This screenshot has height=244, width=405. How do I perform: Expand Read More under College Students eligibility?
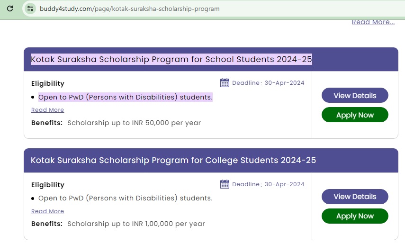[x=47, y=211]
